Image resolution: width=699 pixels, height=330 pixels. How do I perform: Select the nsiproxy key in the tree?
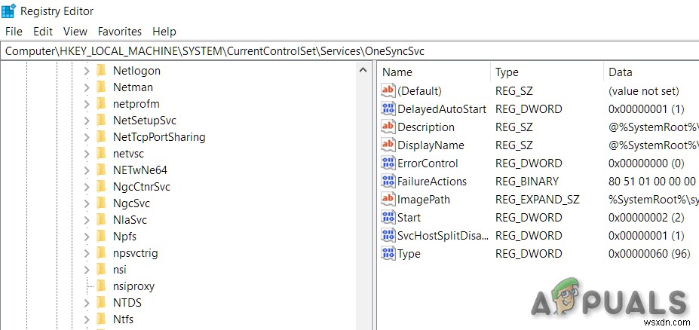(x=133, y=286)
